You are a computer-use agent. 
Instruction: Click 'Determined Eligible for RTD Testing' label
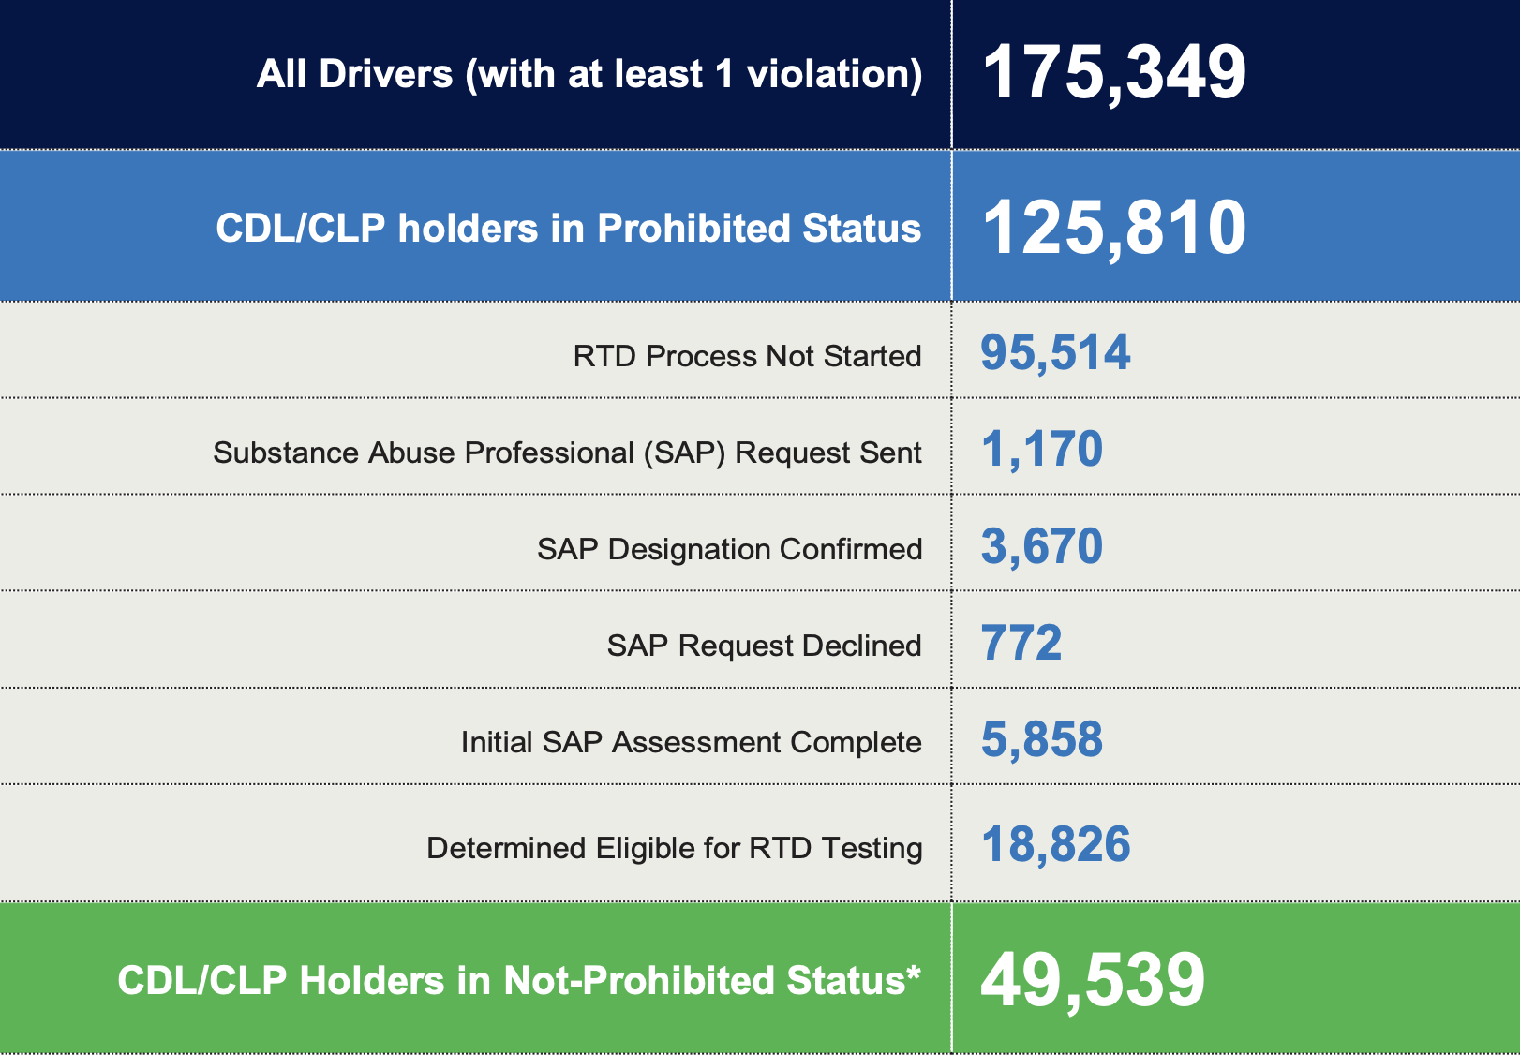(674, 848)
